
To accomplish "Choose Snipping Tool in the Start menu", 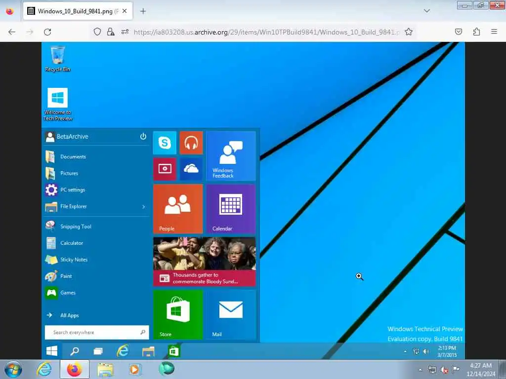I will coord(96,227).
